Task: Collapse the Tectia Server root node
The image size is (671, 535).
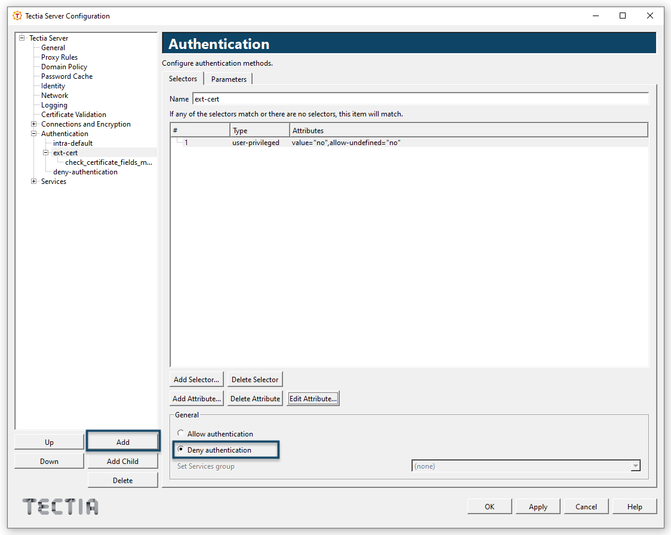Action: (x=22, y=38)
